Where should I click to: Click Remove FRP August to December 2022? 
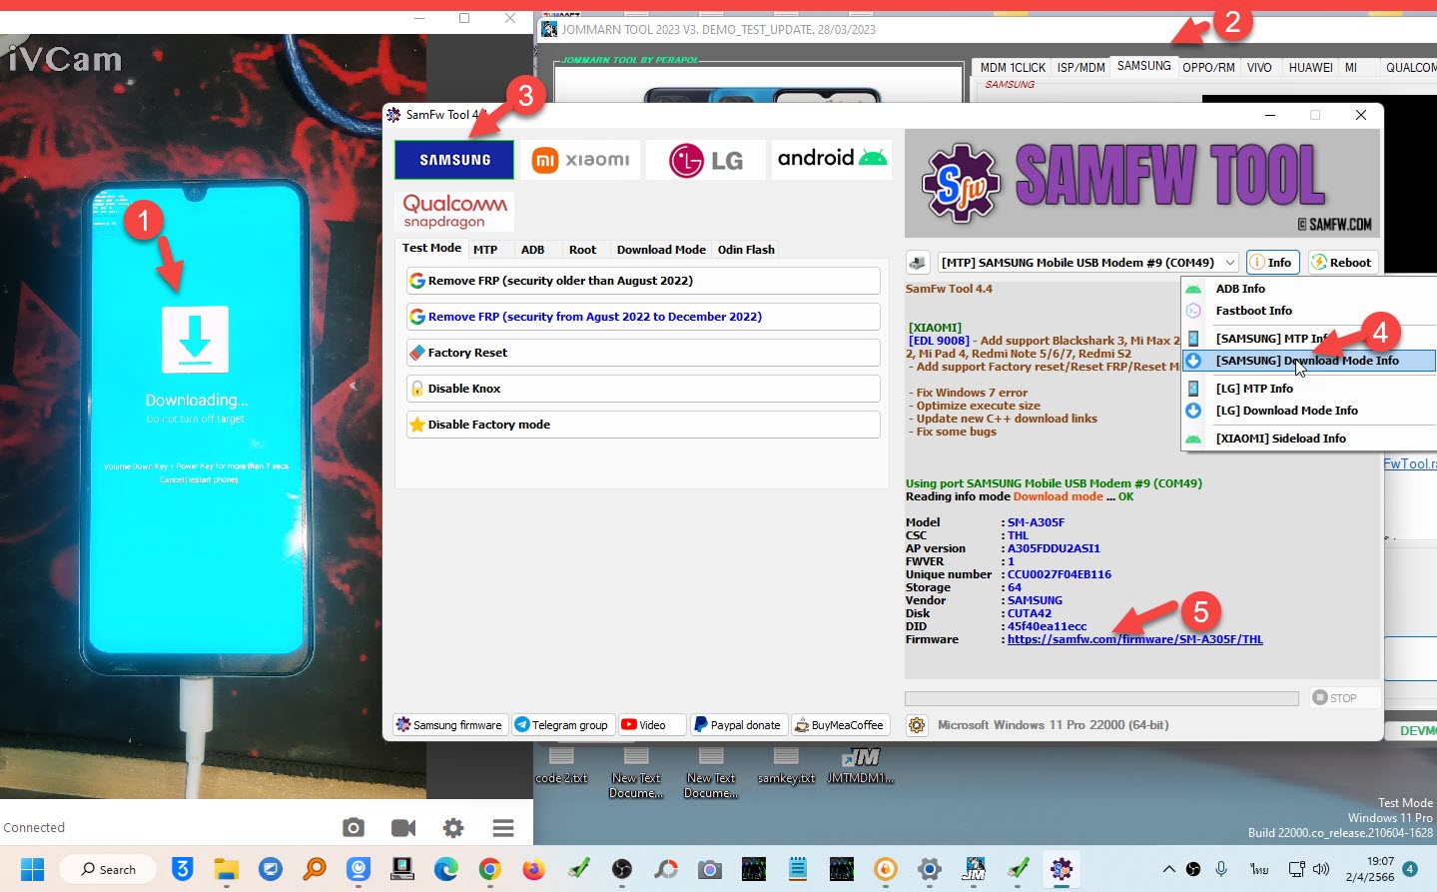coord(643,317)
